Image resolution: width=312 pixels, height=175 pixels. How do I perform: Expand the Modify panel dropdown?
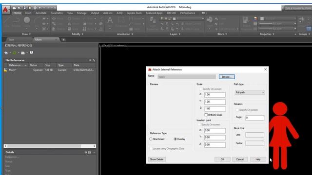pyautogui.click(x=78, y=34)
